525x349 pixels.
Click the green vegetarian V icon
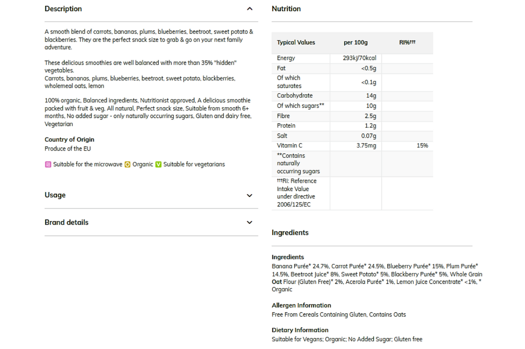point(158,164)
